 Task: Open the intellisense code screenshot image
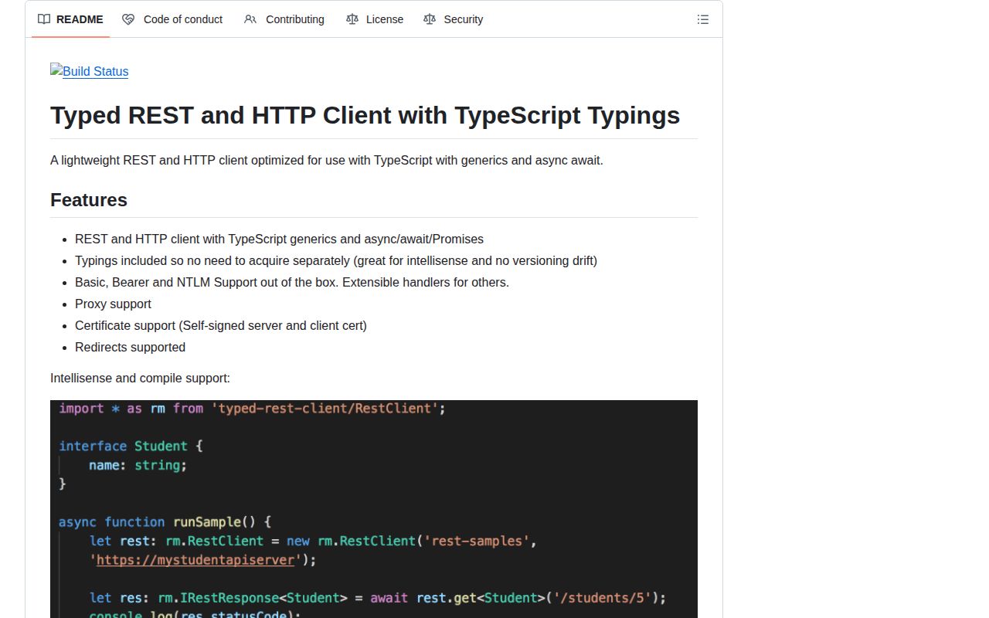coord(374,509)
